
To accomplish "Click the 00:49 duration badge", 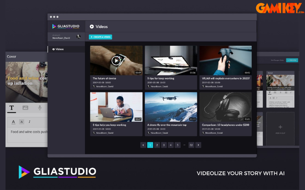I will coord(138,73).
